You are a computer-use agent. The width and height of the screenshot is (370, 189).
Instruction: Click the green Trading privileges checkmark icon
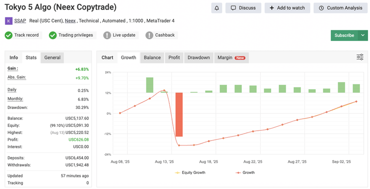point(53,35)
